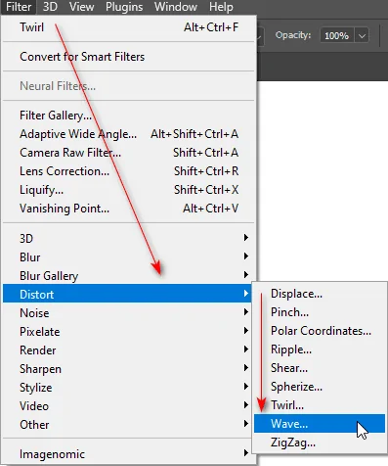388x466 pixels.
Task: Click the Opacity 100% value field
Action: [337, 35]
